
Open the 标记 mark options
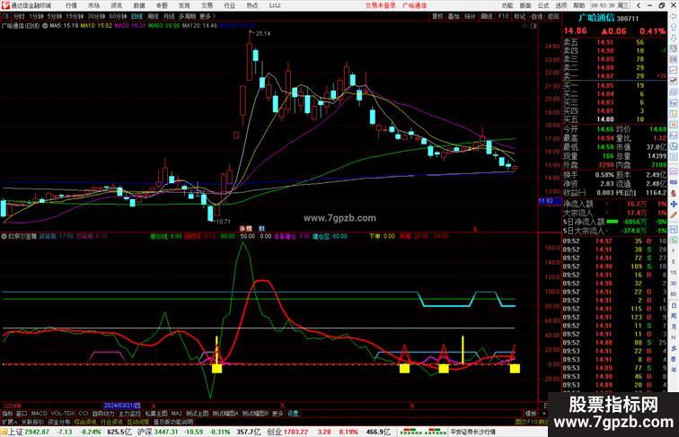click(520, 16)
